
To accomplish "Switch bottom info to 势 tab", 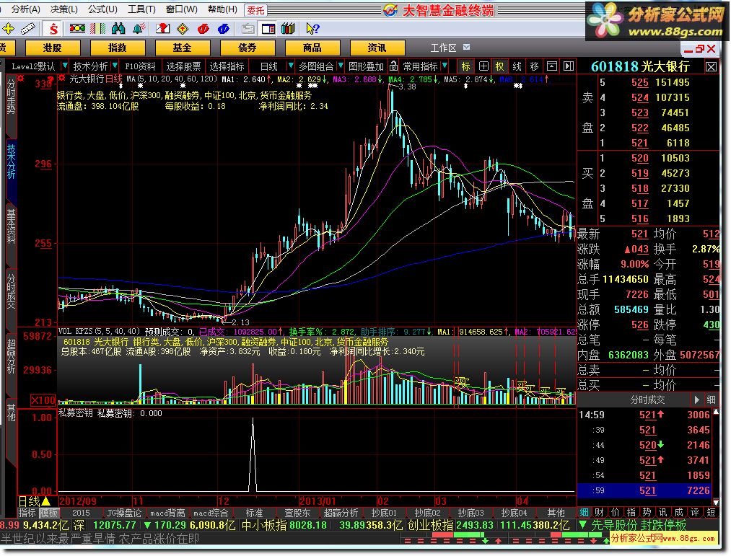I will coord(646,512).
